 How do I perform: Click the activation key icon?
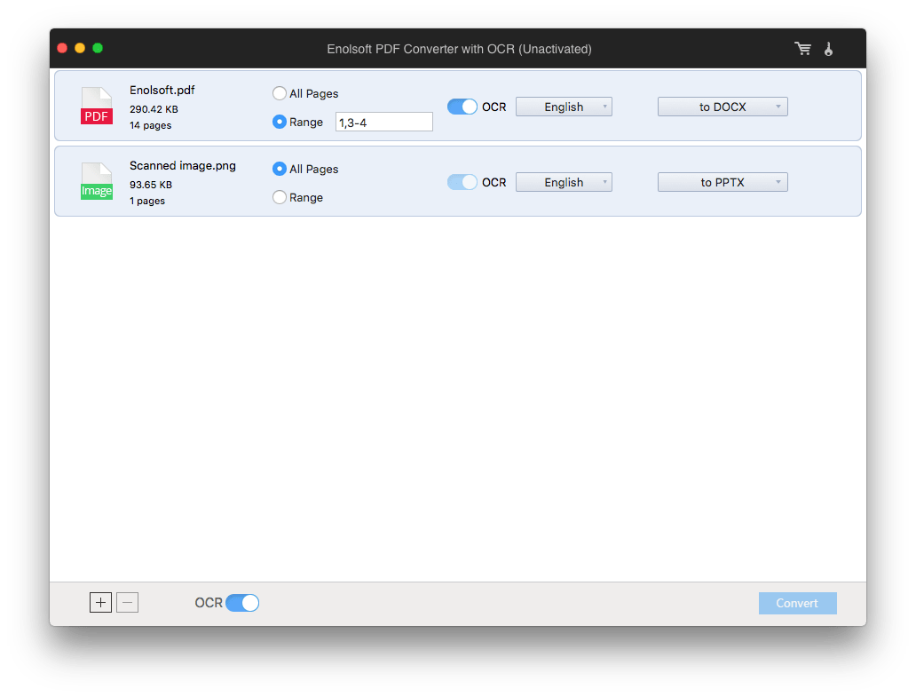[x=828, y=49]
